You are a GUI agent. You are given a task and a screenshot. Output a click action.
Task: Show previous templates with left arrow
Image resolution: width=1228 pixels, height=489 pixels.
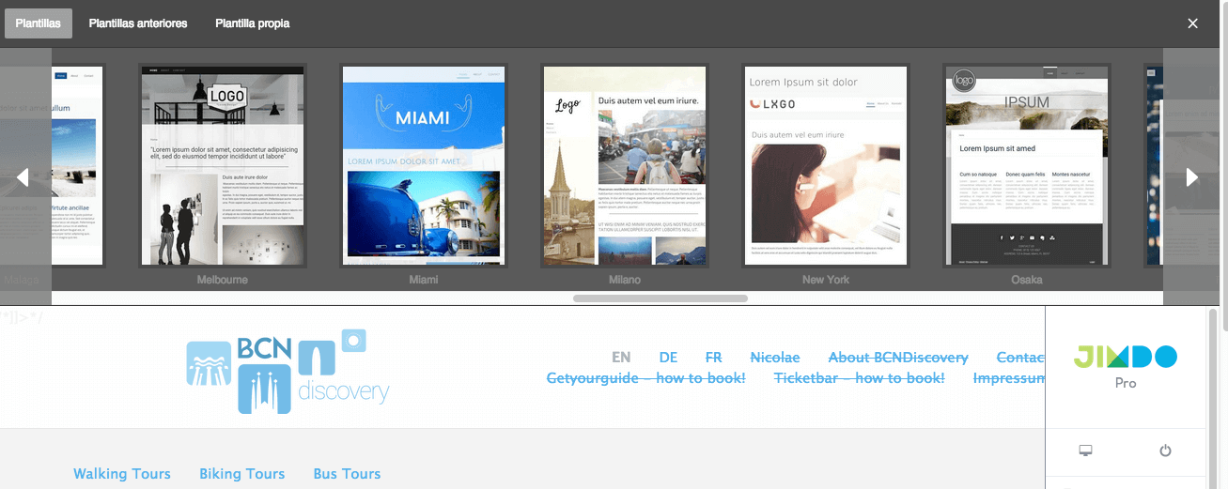(x=24, y=176)
